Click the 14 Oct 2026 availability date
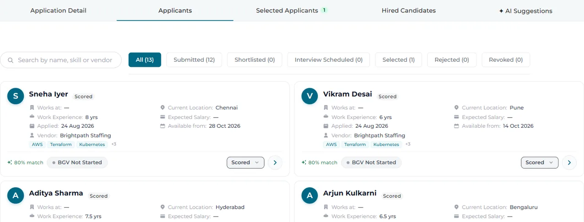Image resolution: width=584 pixels, height=222 pixels. tap(518, 126)
